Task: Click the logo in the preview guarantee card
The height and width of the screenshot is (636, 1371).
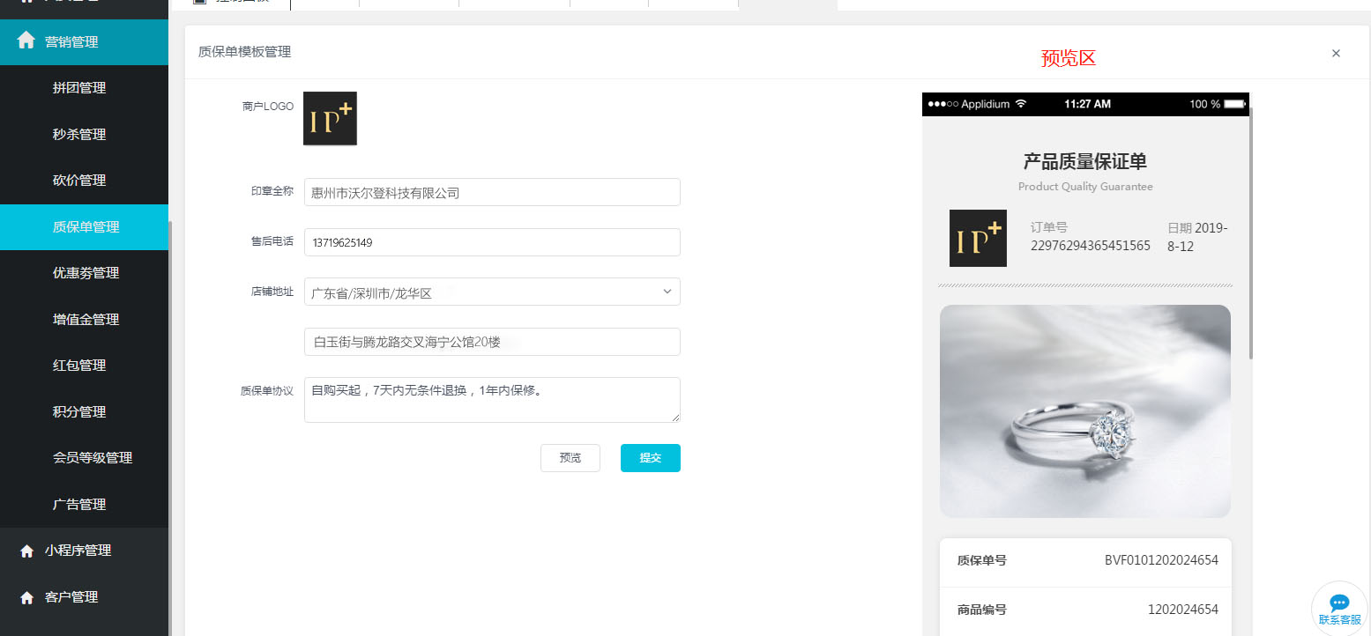Action: (x=978, y=238)
